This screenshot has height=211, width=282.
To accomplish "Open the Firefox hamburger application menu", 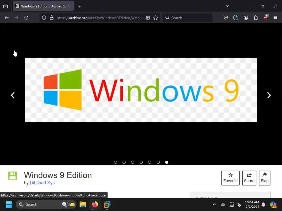I will 275,18.
